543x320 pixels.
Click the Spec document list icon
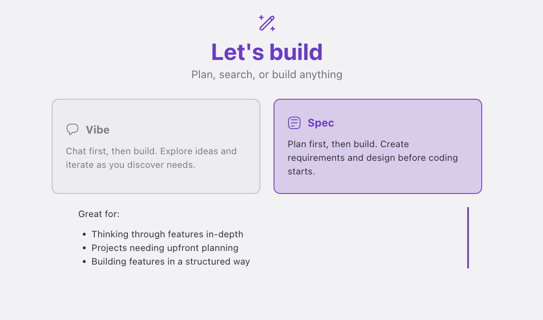[x=294, y=123]
